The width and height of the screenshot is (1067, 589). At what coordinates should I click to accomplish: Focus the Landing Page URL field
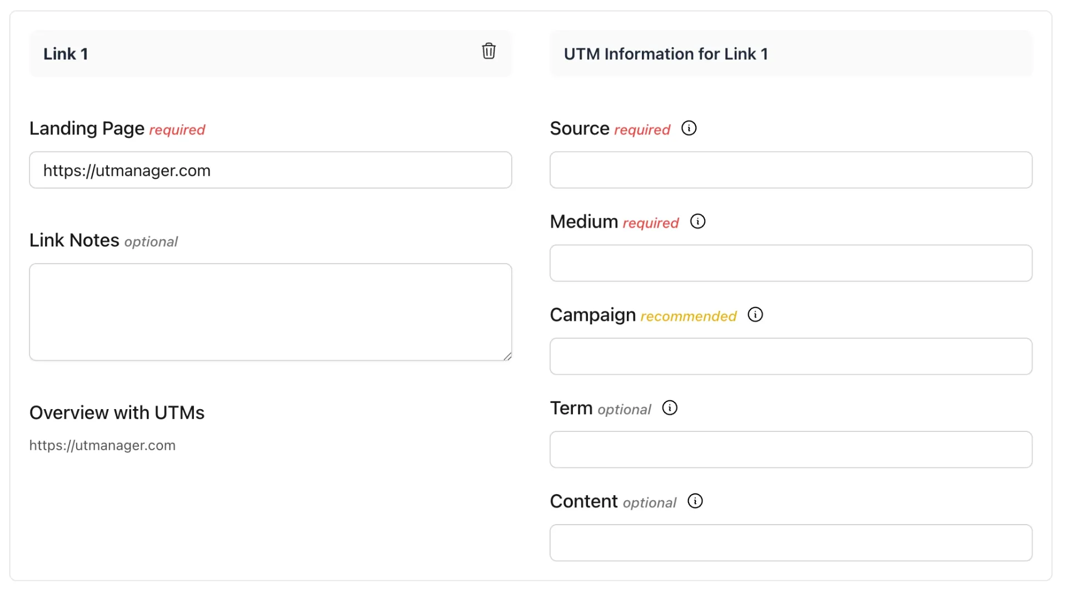tap(271, 170)
